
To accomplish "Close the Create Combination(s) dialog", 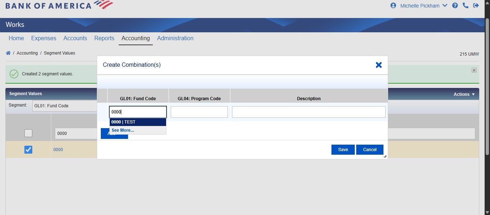I will [x=378, y=65].
